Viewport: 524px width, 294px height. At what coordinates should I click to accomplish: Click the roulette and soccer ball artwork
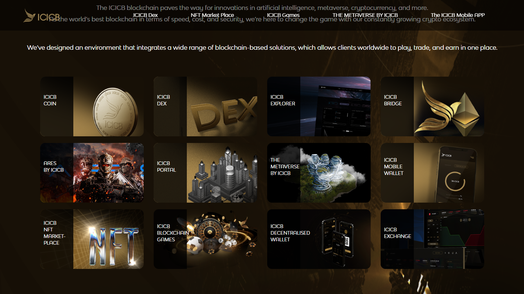(222, 239)
